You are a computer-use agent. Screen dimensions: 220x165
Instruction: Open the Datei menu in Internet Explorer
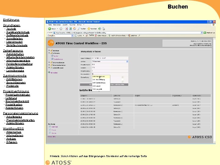coord(50,25)
